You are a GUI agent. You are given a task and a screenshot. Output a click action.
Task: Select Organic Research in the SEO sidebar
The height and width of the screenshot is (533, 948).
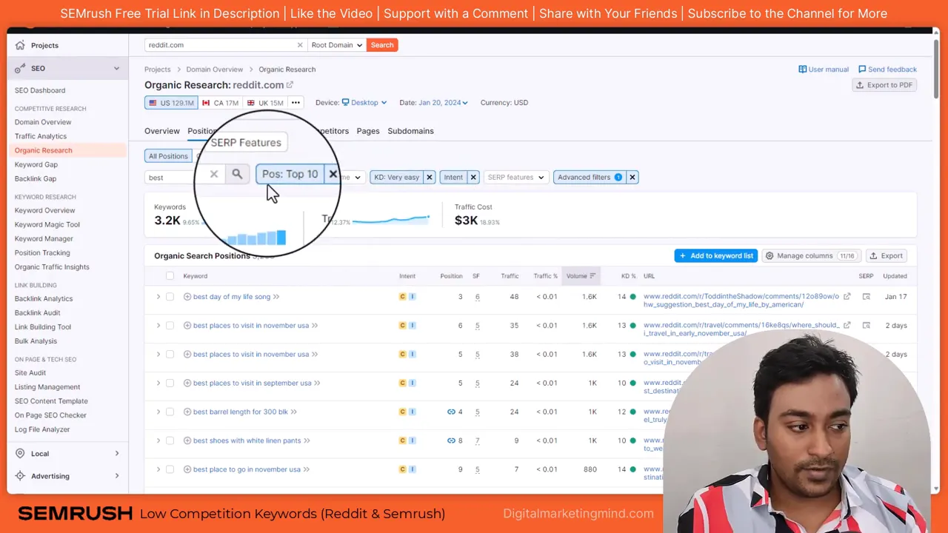[43, 150]
